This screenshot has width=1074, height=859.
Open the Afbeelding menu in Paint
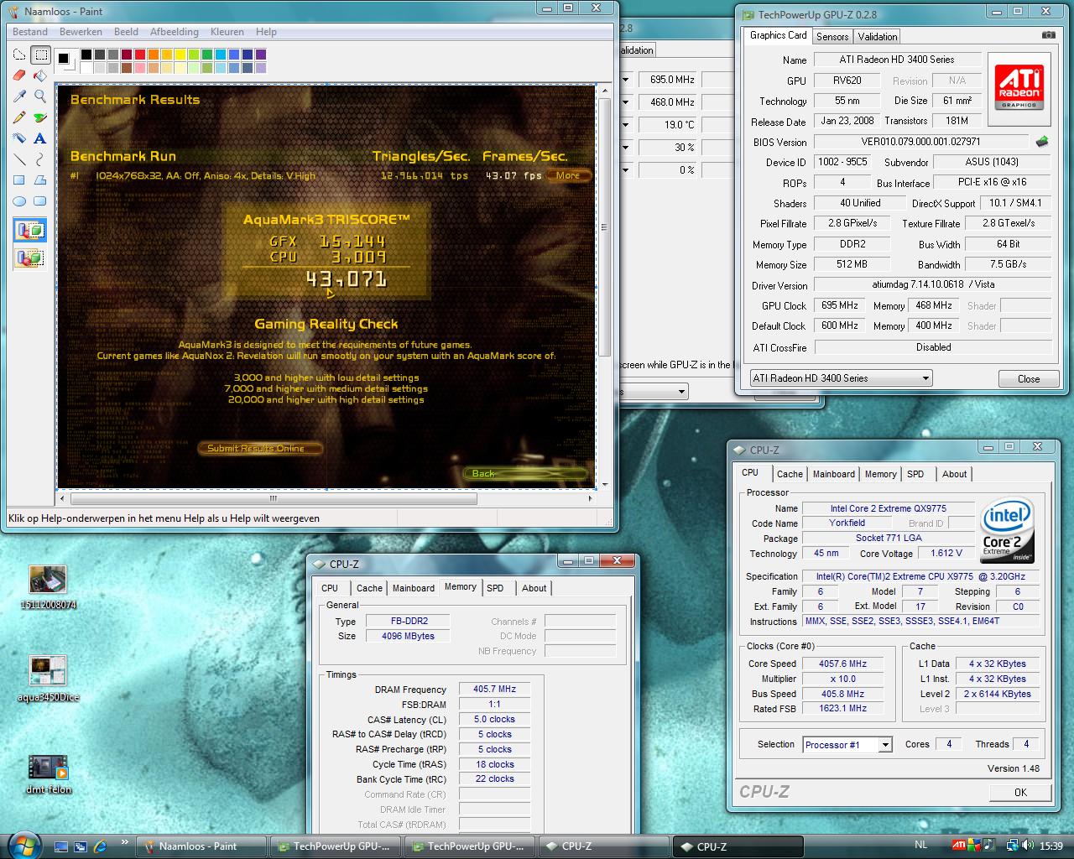175,32
